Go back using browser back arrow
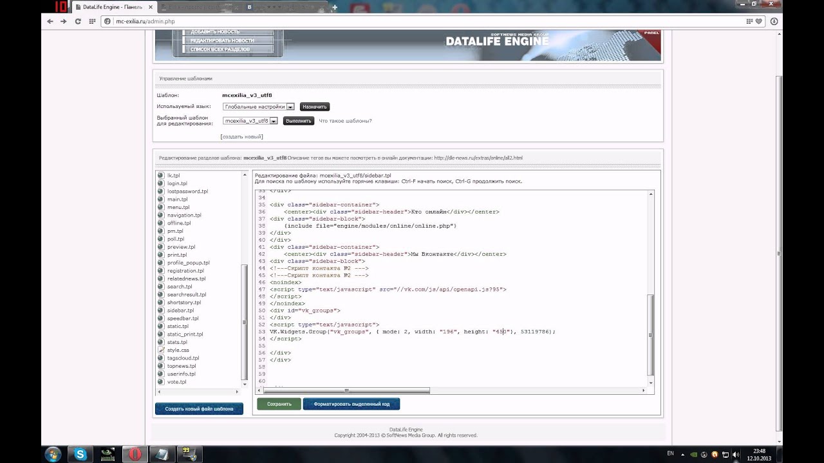This screenshot has width=824, height=463. pos(50,21)
